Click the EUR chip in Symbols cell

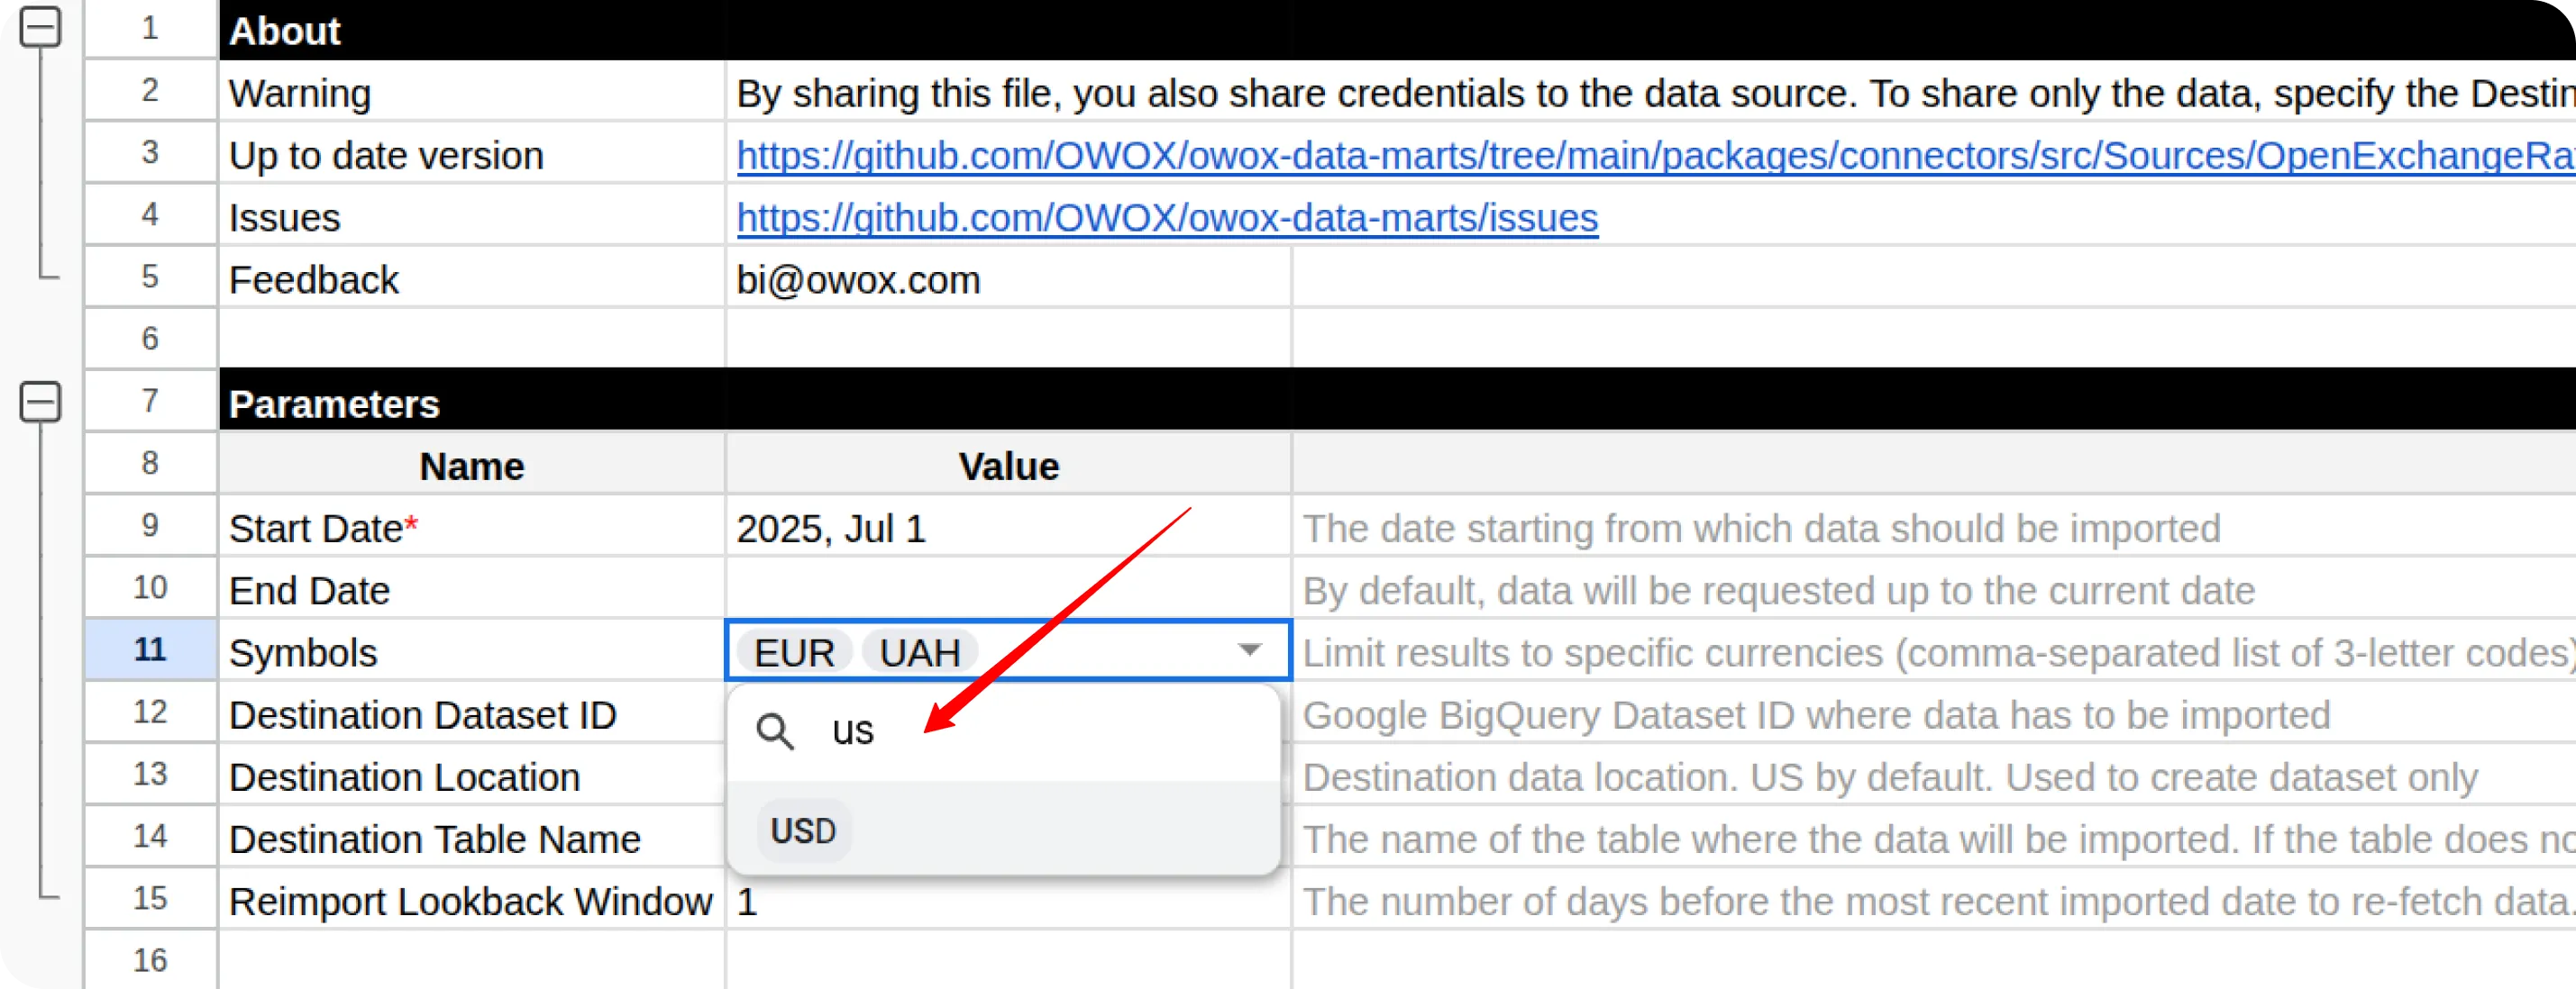coord(794,652)
